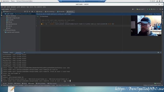The image size is (164, 92).
Task: Open the Refactor menu
Action: point(23,7)
